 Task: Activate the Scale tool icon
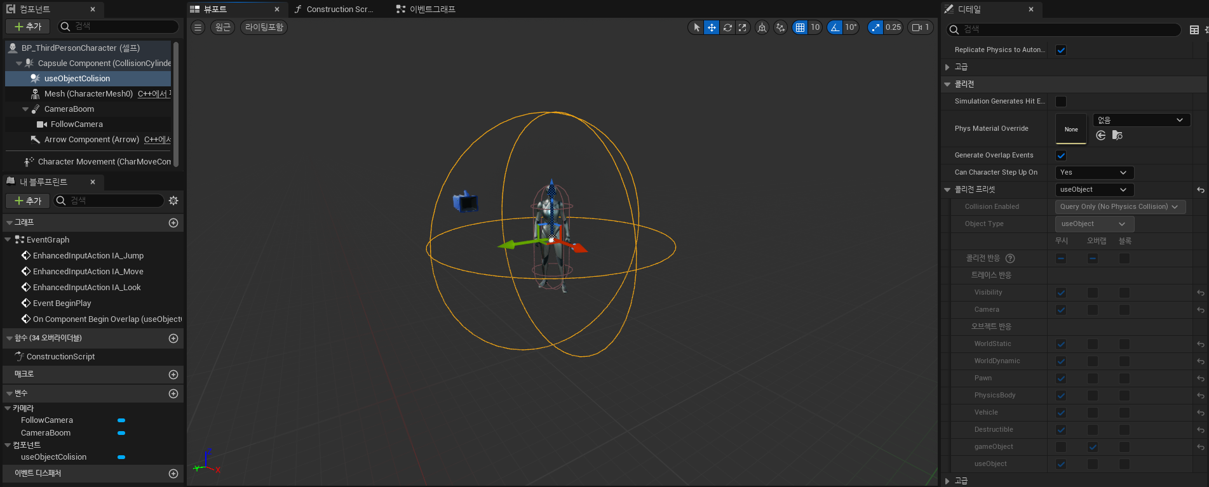(x=742, y=27)
